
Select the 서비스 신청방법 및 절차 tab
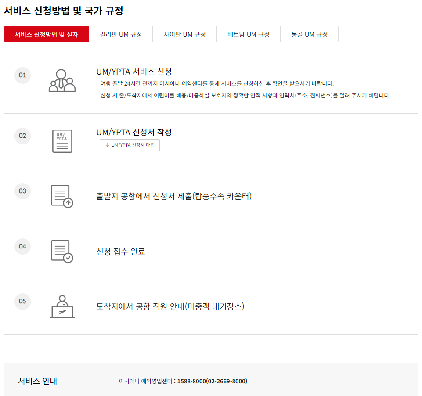[x=47, y=34]
